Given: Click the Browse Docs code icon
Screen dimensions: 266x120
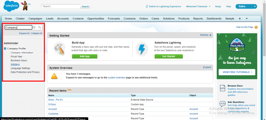Looking at the screenshot, I should [x=222, y=88].
